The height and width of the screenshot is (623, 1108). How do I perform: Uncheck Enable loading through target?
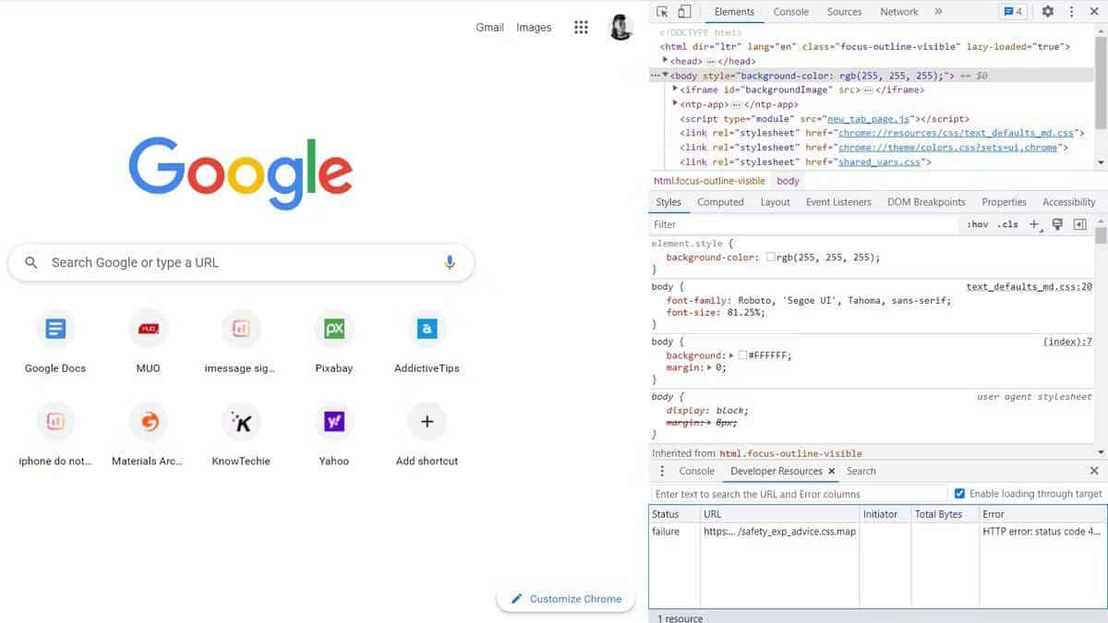pos(961,493)
